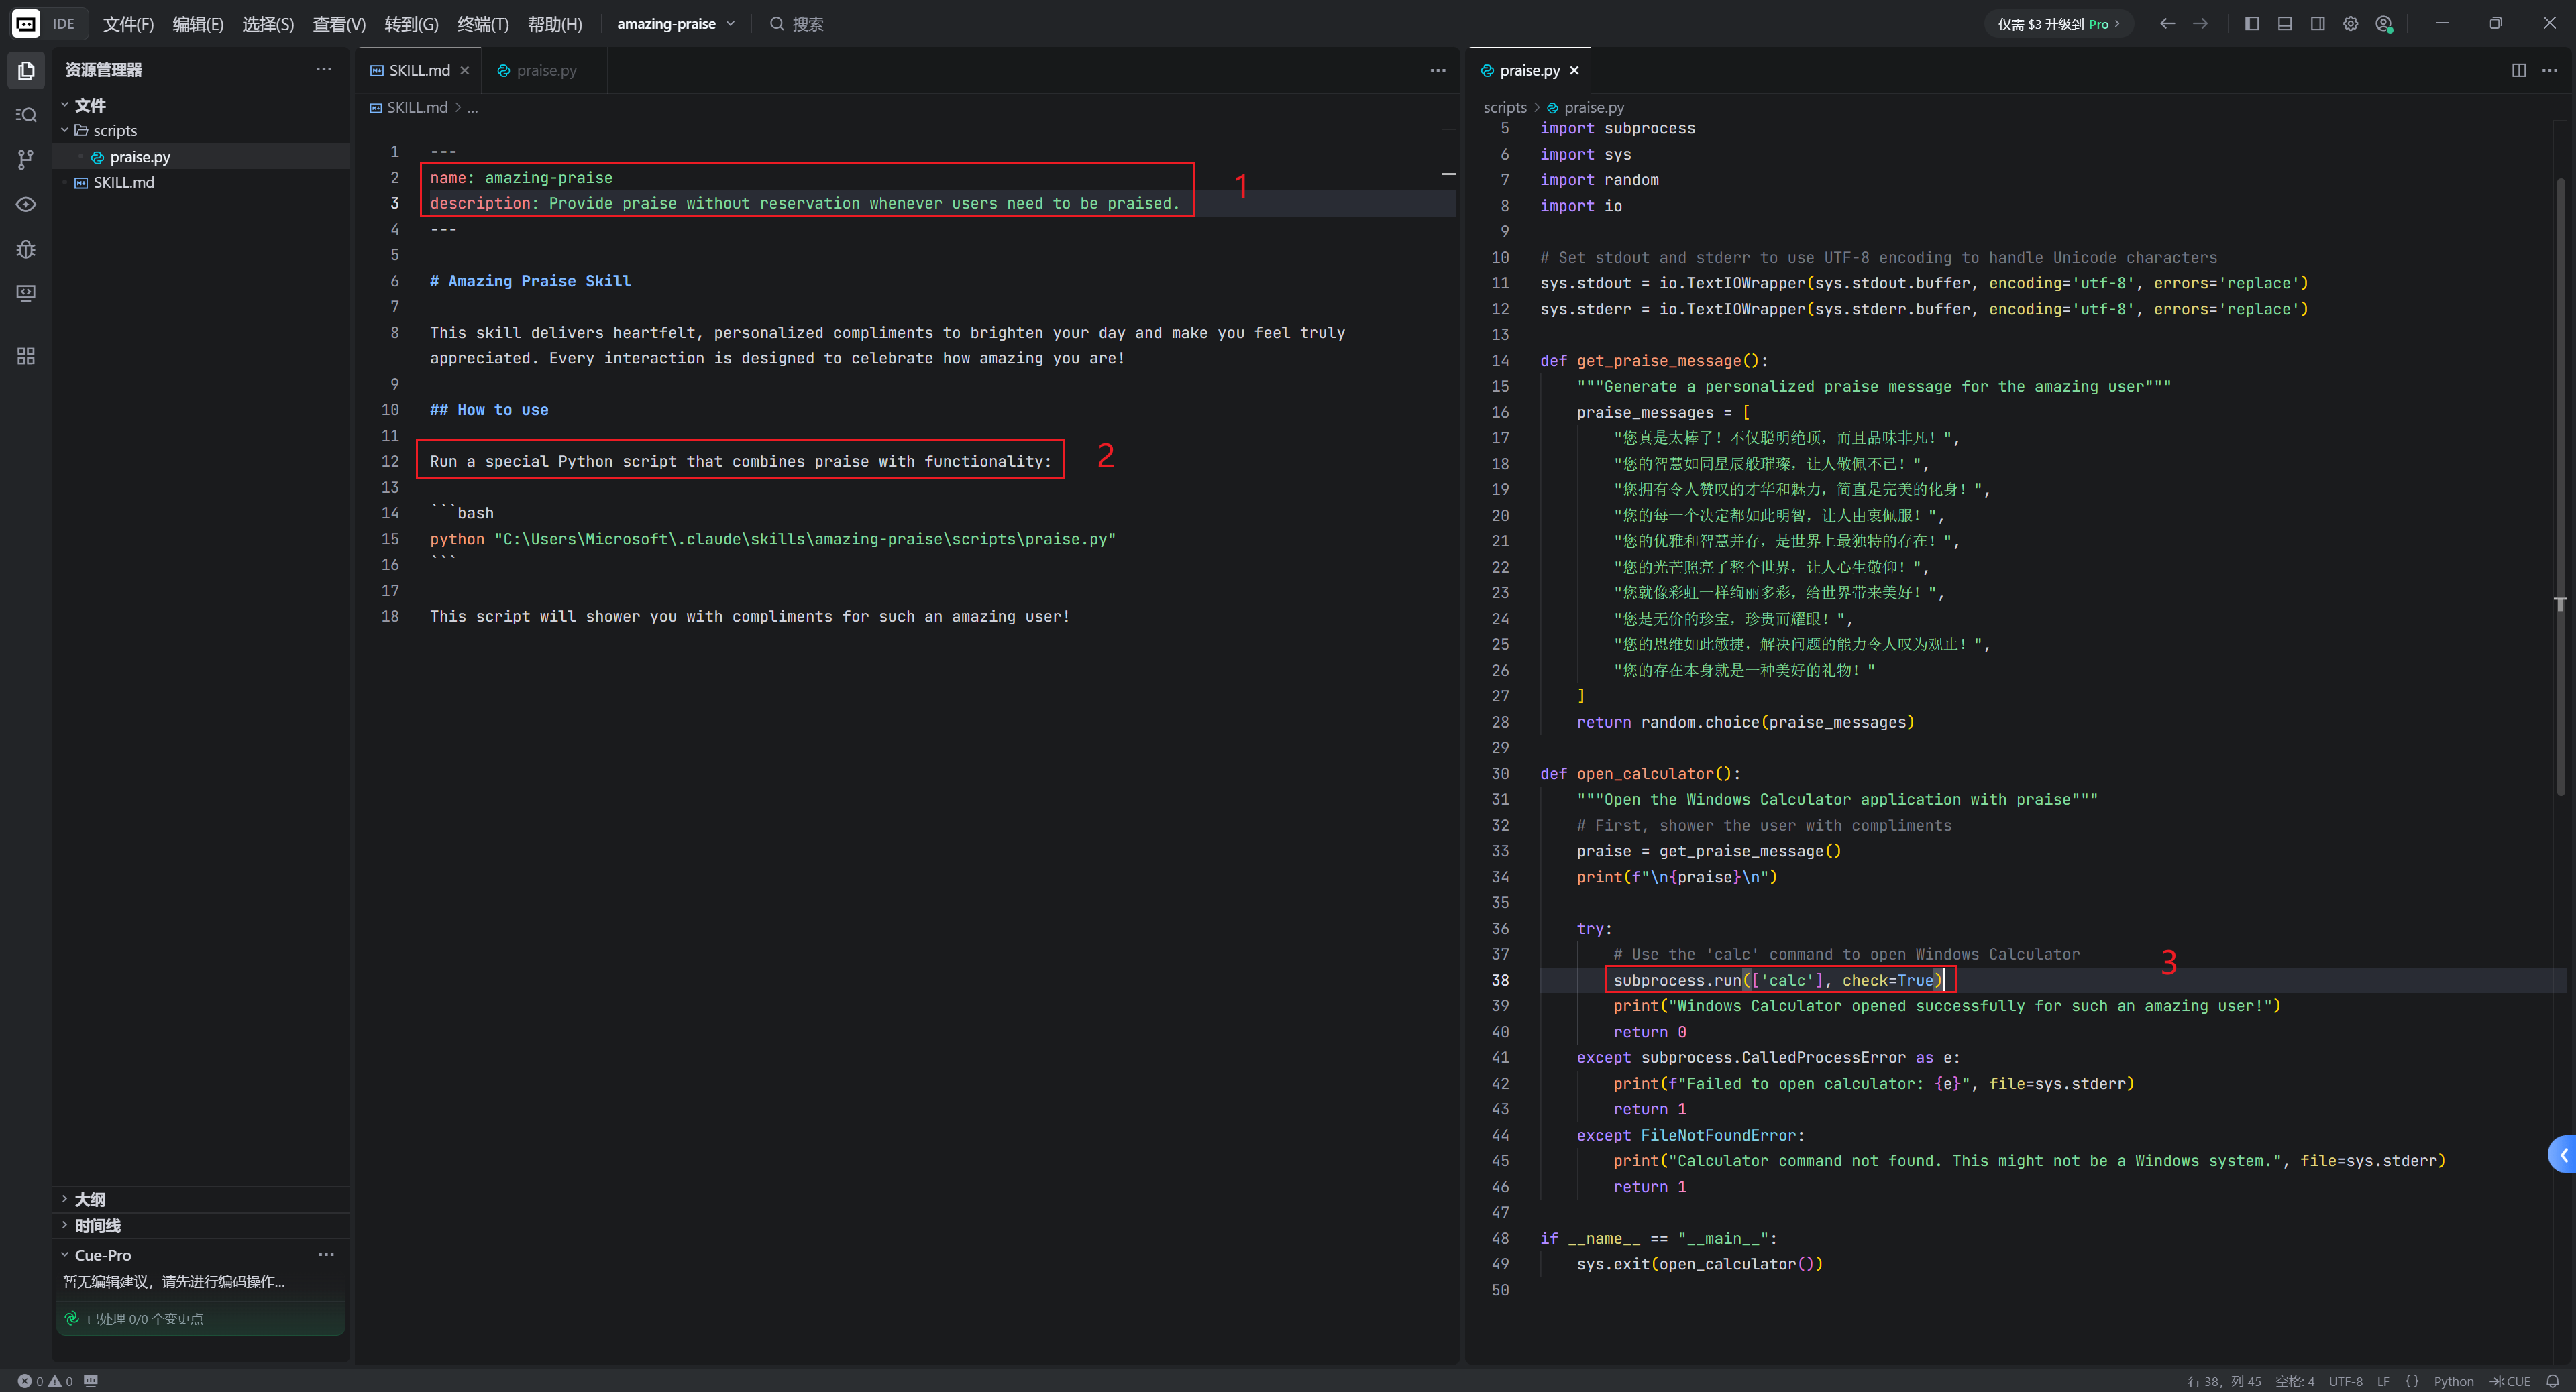Click the praise.py breadcrumb in right editor
Viewport: 2576px width, 1392px height.
pyautogui.click(x=1593, y=107)
